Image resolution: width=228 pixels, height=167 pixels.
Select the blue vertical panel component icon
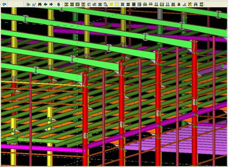pyautogui.click(x=140, y=5)
